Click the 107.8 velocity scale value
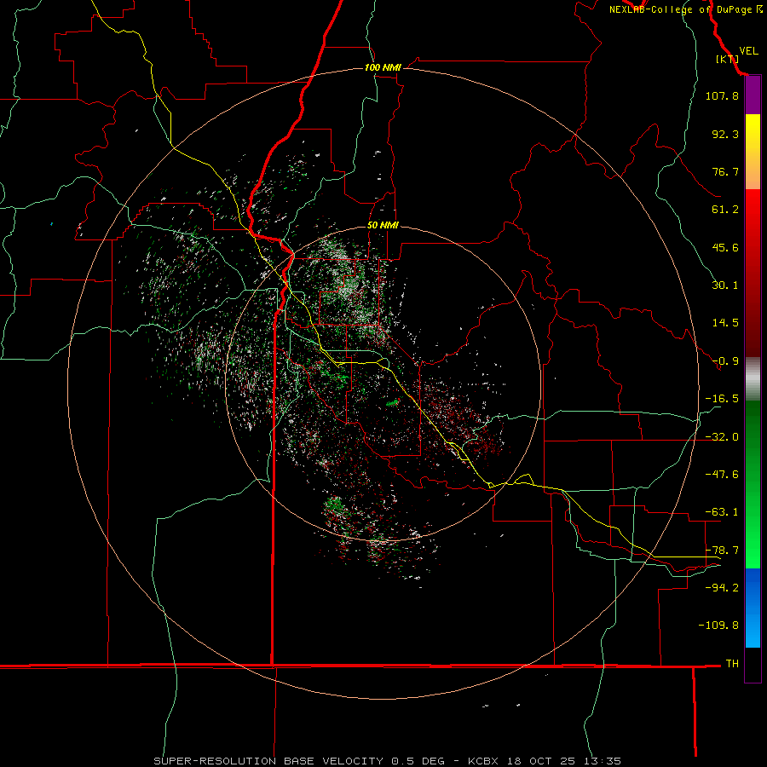The width and height of the screenshot is (767, 767). 722,95
